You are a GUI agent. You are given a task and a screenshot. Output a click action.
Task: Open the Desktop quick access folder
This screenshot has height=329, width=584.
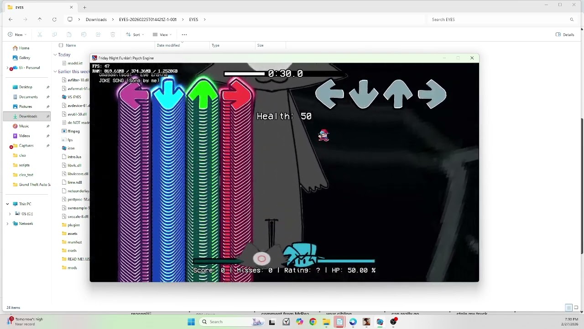22,87
